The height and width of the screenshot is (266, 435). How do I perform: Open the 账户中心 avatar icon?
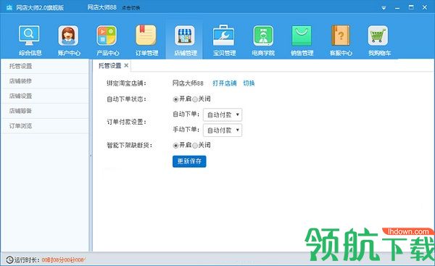(x=69, y=36)
